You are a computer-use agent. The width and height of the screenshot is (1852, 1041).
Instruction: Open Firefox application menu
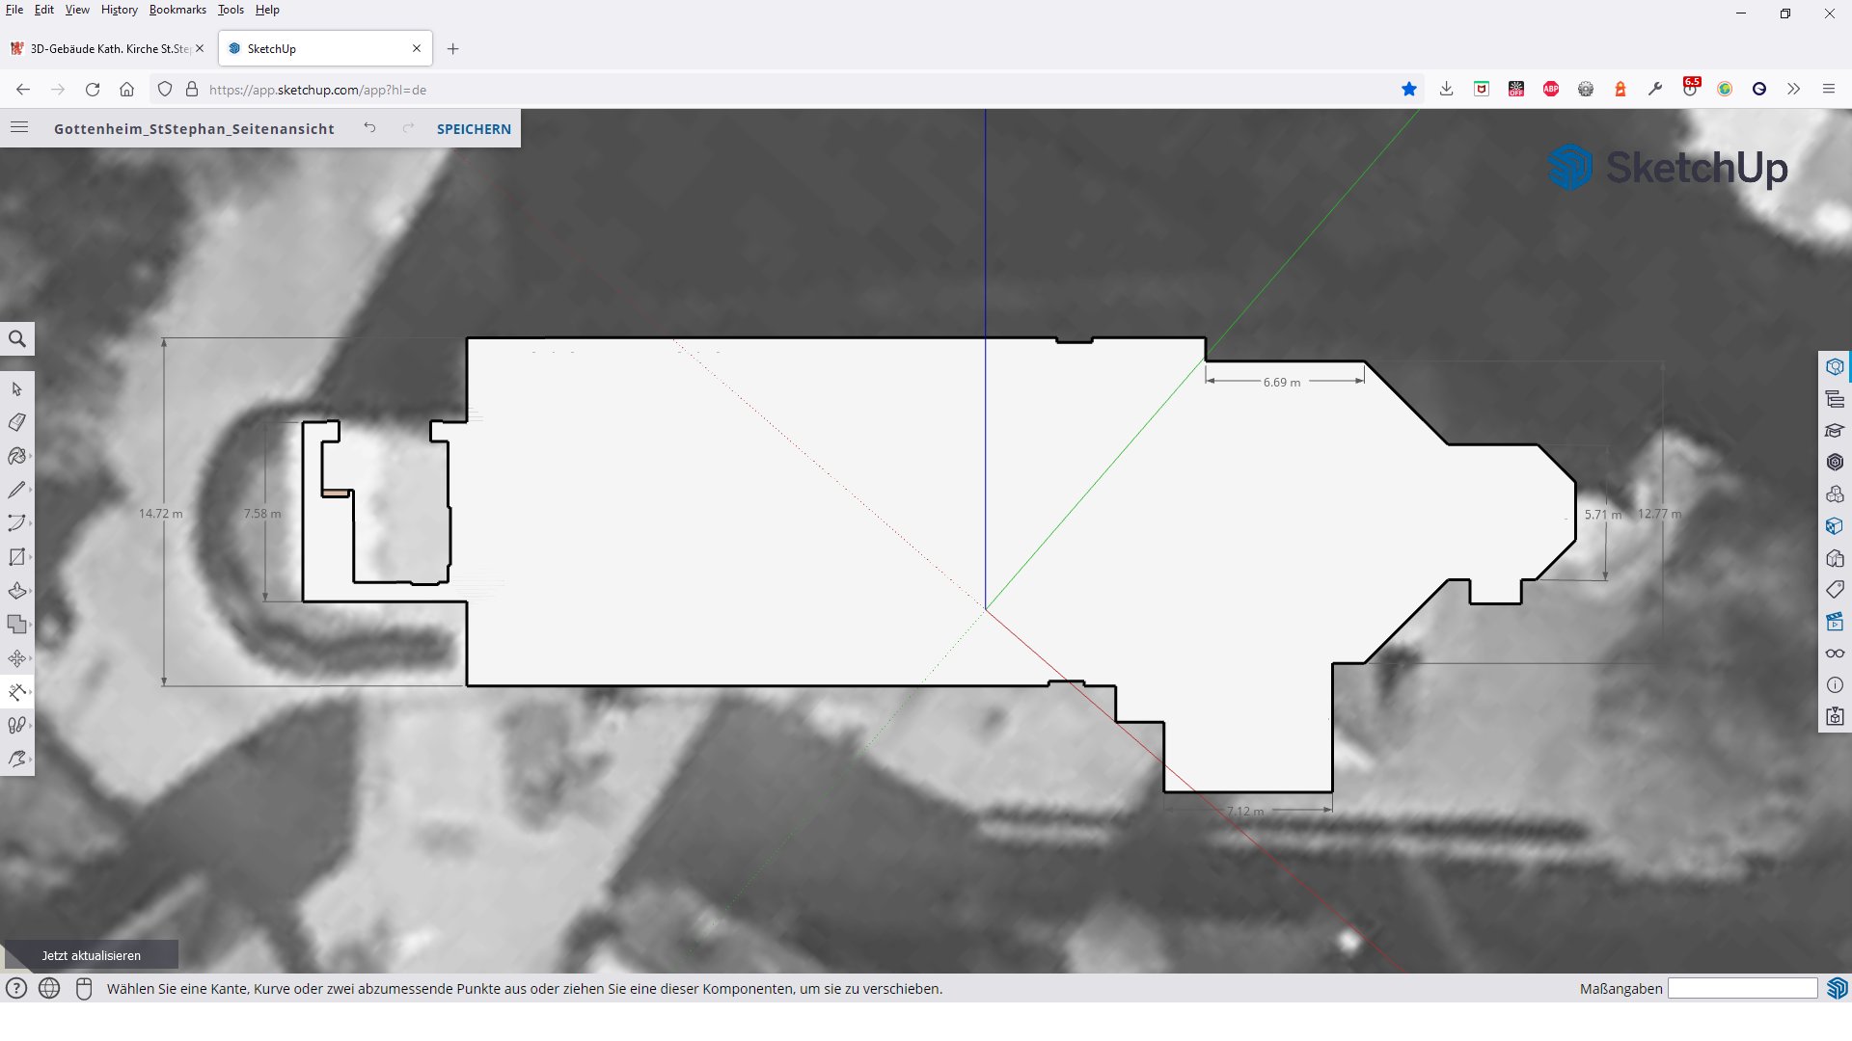coord(1829,89)
